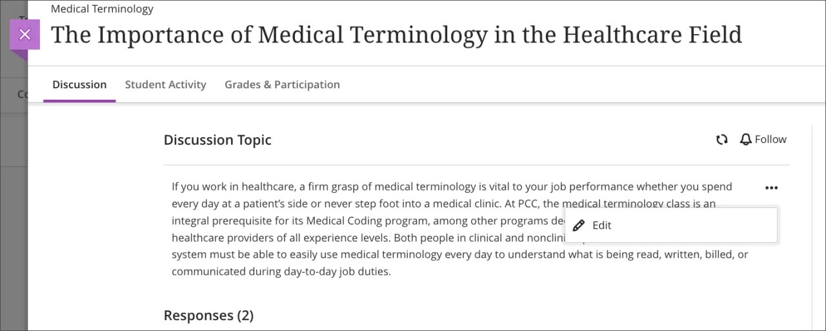Click the discussion title about Healthcare Field

coord(396,35)
